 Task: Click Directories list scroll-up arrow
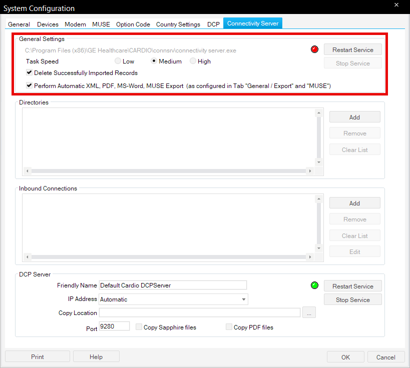[319, 114]
